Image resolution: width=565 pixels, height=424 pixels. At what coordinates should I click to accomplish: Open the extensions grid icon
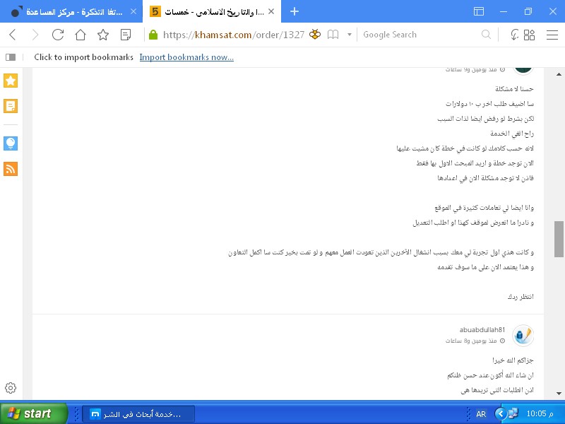529,35
